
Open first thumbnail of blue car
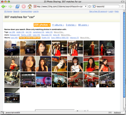point(12,48)
